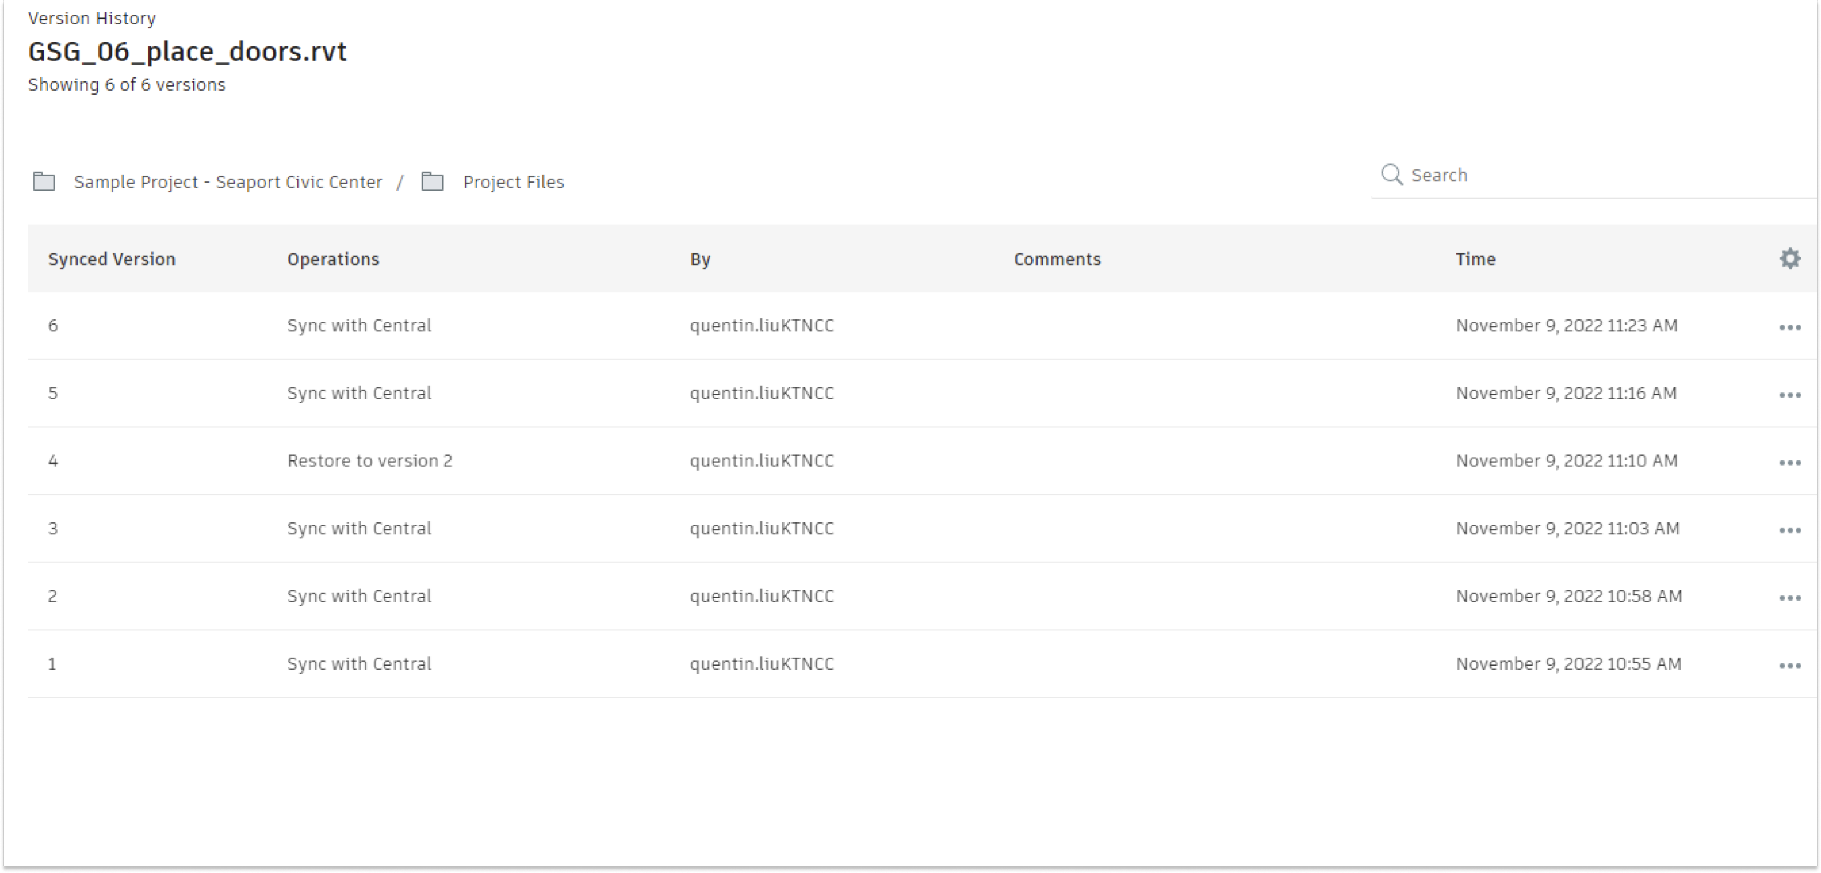Select the version number 5 cell
The width and height of the screenshot is (1821, 873).
[x=53, y=394]
